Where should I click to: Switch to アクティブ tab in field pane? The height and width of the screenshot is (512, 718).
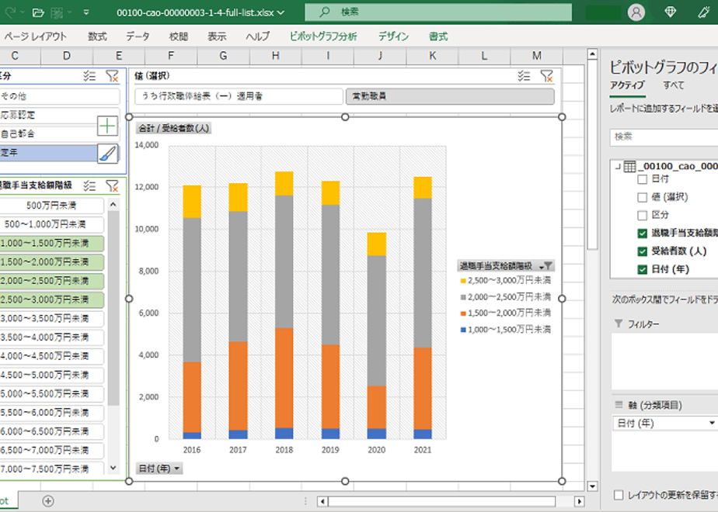click(x=627, y=85)
